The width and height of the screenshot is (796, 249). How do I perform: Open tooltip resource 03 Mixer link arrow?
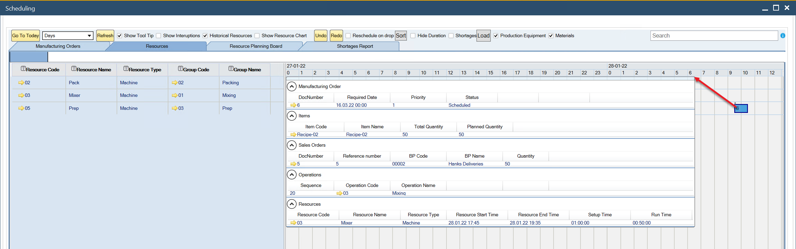(293, 223)
